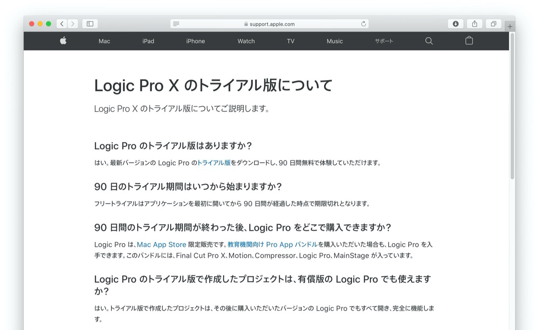Image resolution: width=539 pixels, height=330 pixels.
Task: Open the shopping bag icon
Action: [469, 41]
